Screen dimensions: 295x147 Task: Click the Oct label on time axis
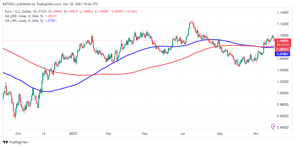(18, 134)
